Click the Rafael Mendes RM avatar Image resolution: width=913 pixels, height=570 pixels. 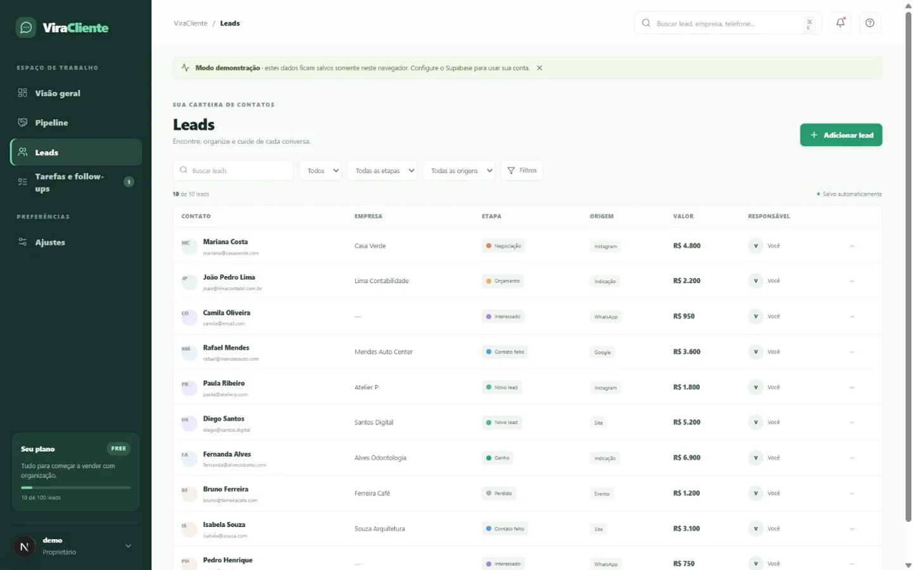pos(189,352)
